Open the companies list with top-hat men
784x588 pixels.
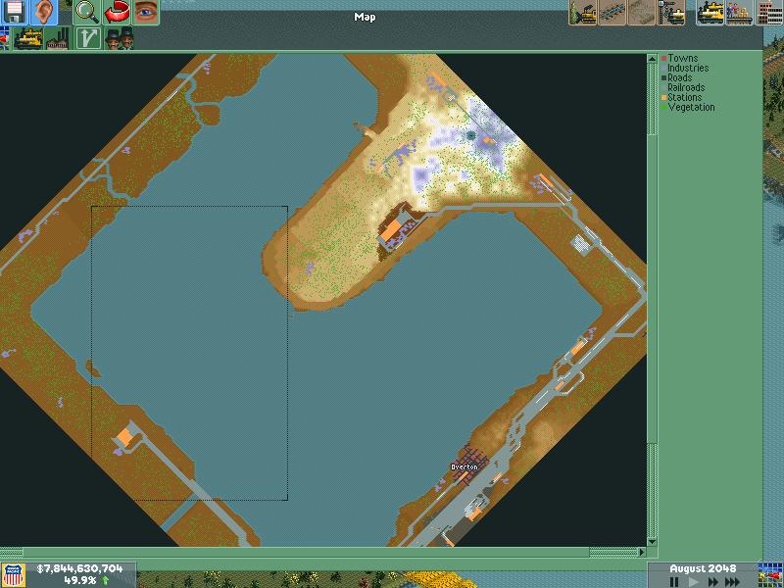coord(119,38)
